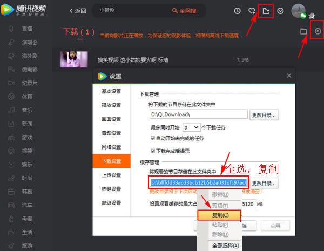Choose 粘贴(P) in the context menu
The height and width of the screenshot is (251, 324).
(220, 225)
